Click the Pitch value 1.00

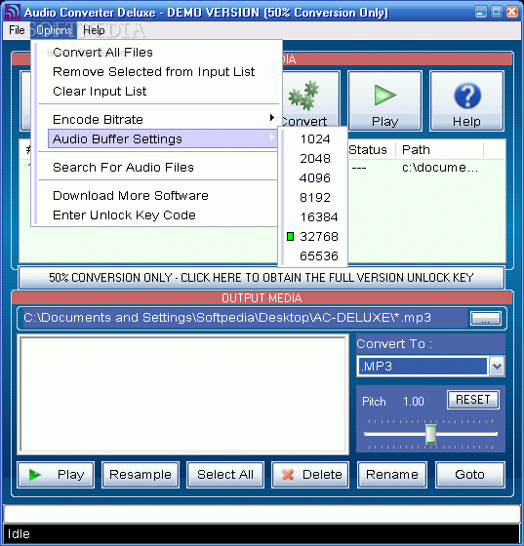tap(414, 402)
